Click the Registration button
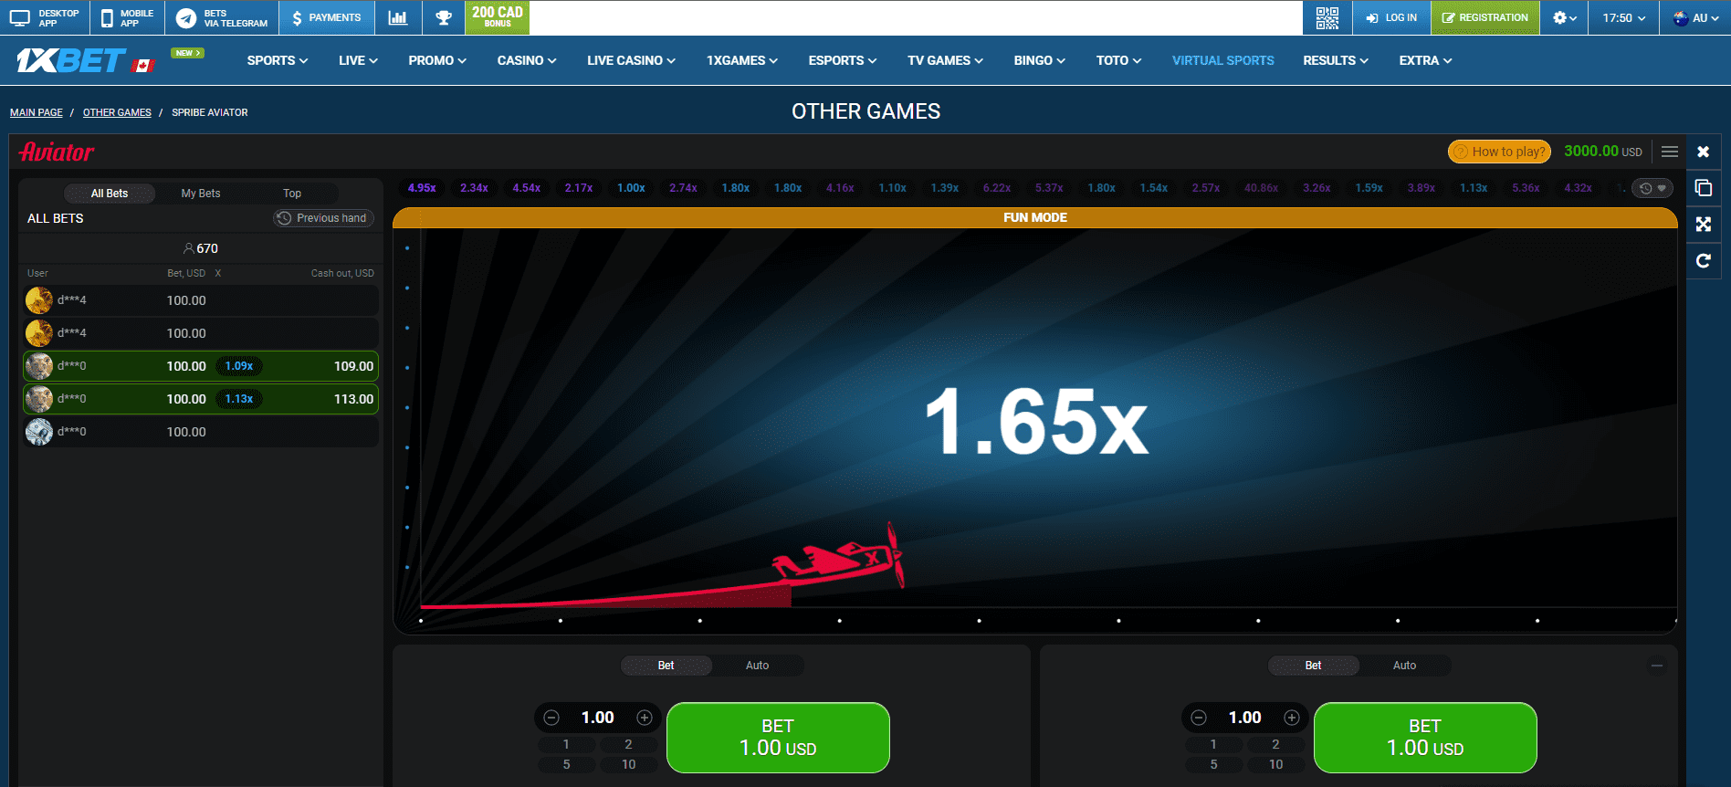The image size is (1731, 787). point(1485,17)
